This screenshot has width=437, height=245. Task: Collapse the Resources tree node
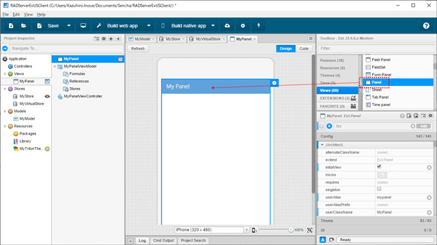point(5,127)
